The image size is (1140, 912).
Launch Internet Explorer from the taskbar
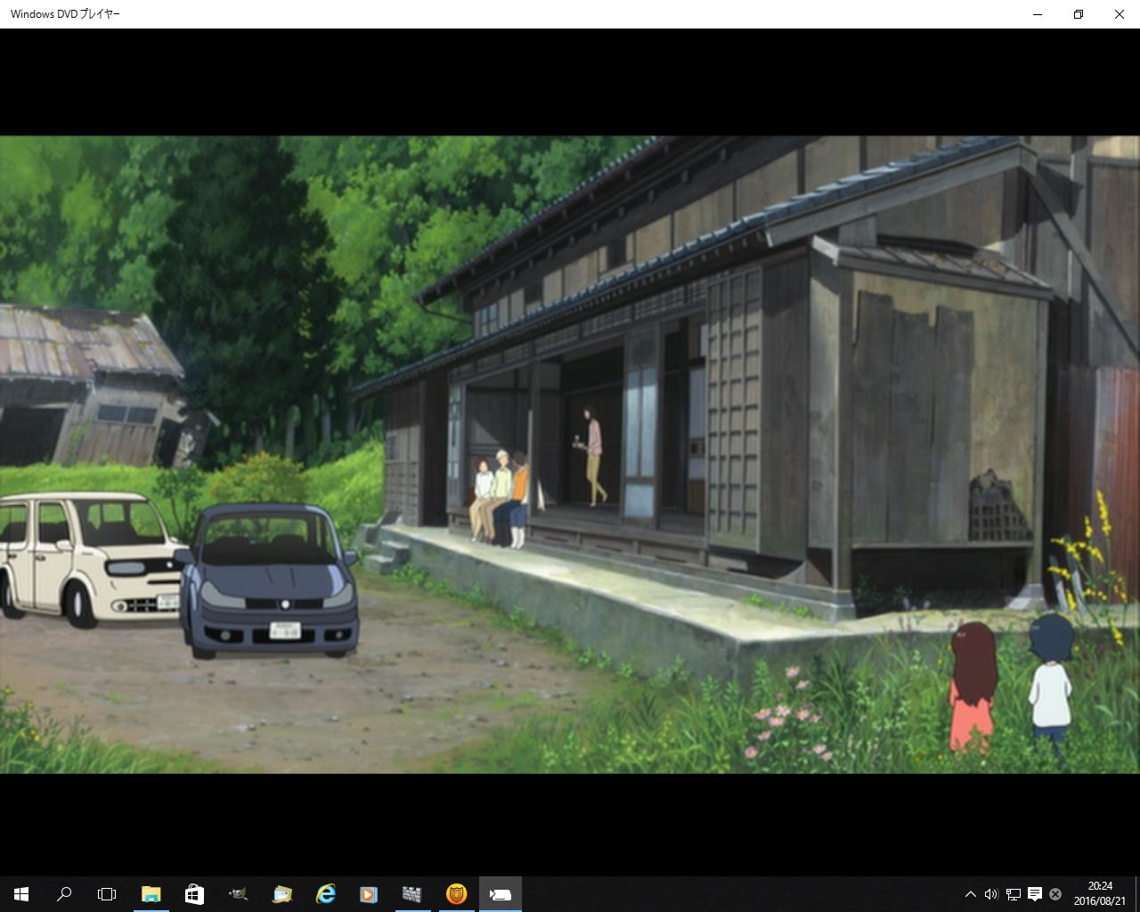pyautogui.click(x=325, y=894)
